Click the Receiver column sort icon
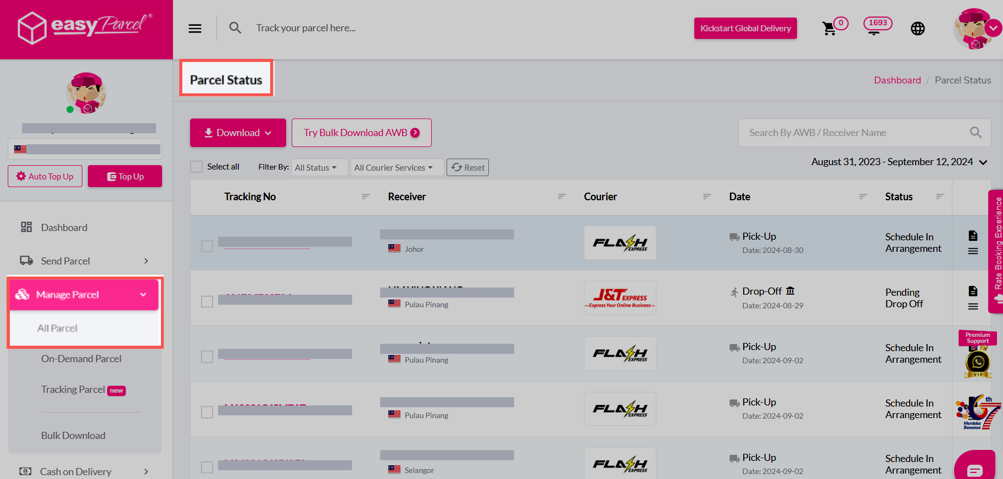1003x479 pixels. click(561, 196)
